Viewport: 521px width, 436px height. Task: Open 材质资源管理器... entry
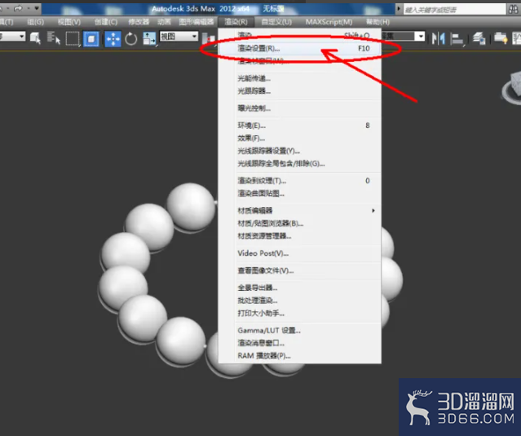(x=300, y=236)
